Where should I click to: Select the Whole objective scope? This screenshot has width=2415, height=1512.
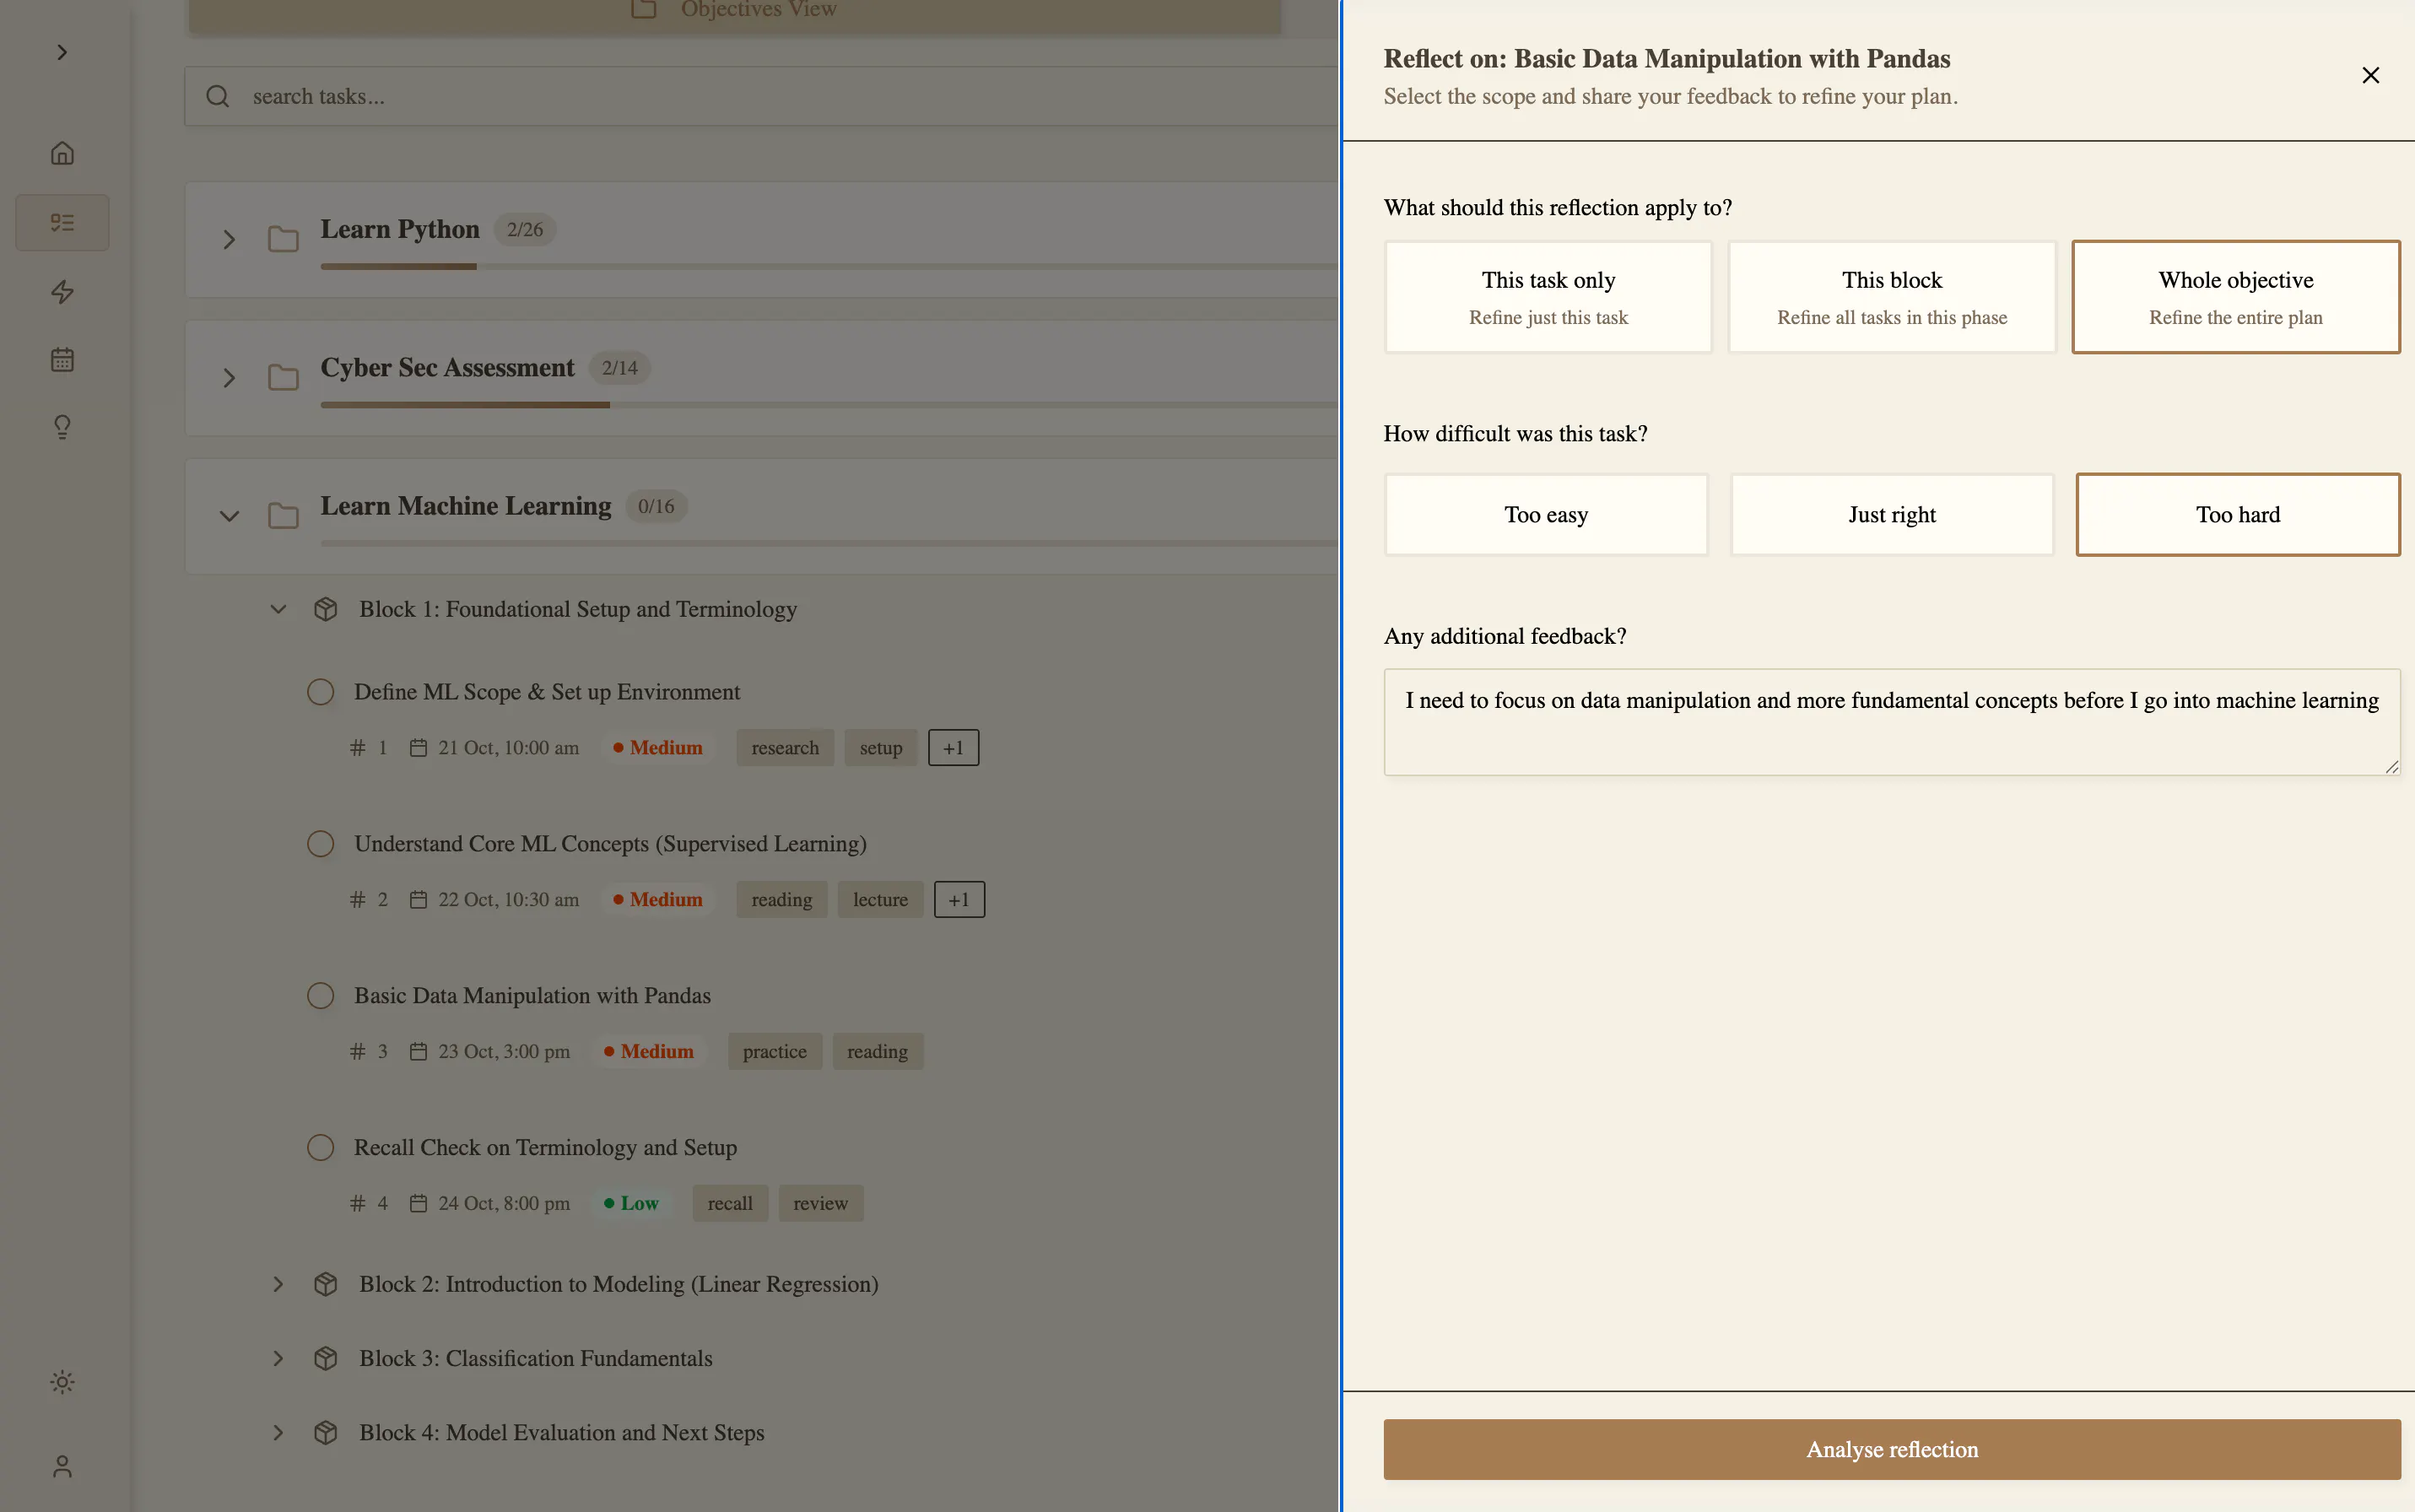(2236, 297)
